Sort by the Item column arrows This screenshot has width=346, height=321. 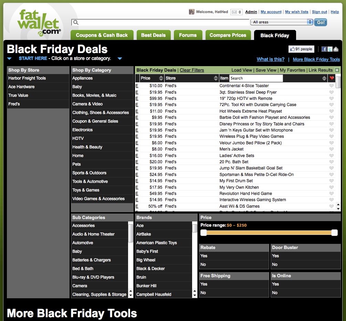(x=324, y=78)
